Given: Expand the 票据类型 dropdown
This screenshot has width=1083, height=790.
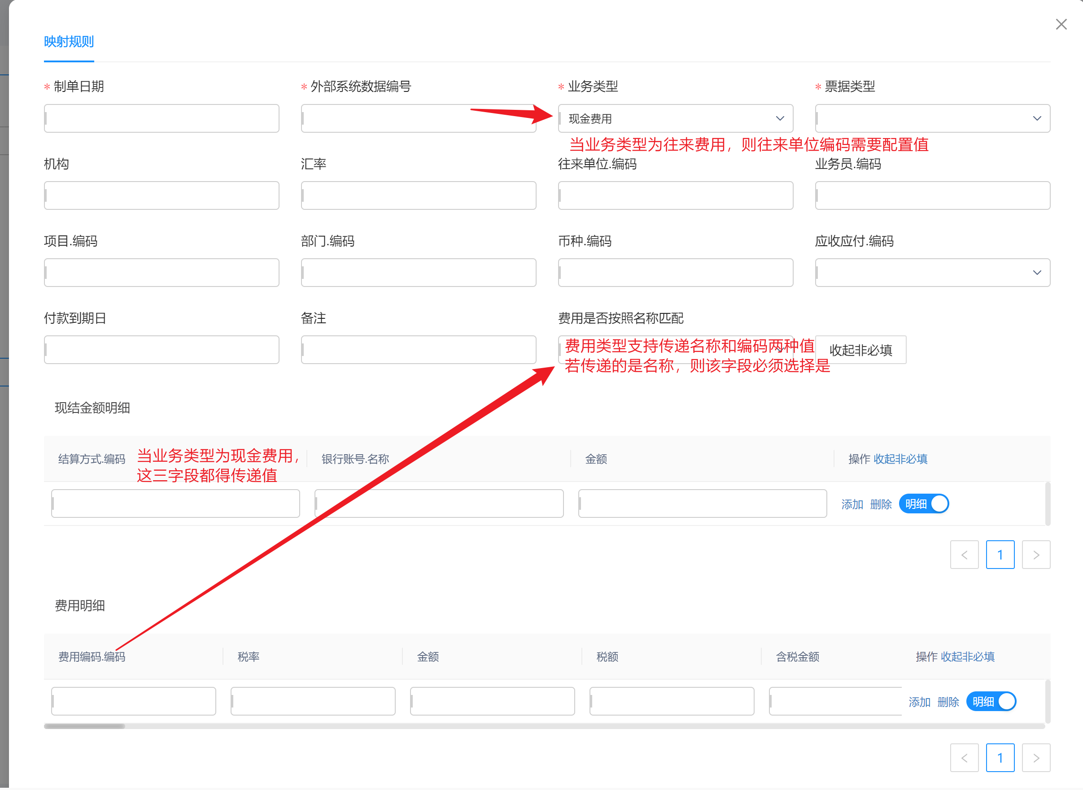Looking at the screenshot, I should pos(932,118).
